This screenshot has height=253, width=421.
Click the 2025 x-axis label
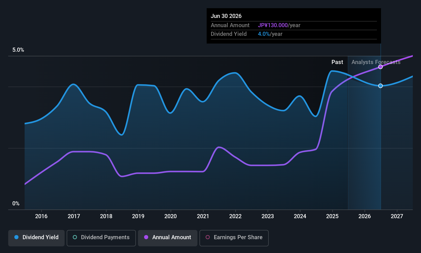point(332,216)
